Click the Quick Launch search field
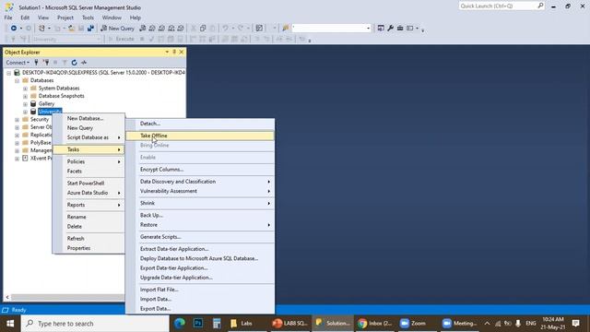This screenshot has width=590, height=332. pyautogui.click(x=501, y=6)
